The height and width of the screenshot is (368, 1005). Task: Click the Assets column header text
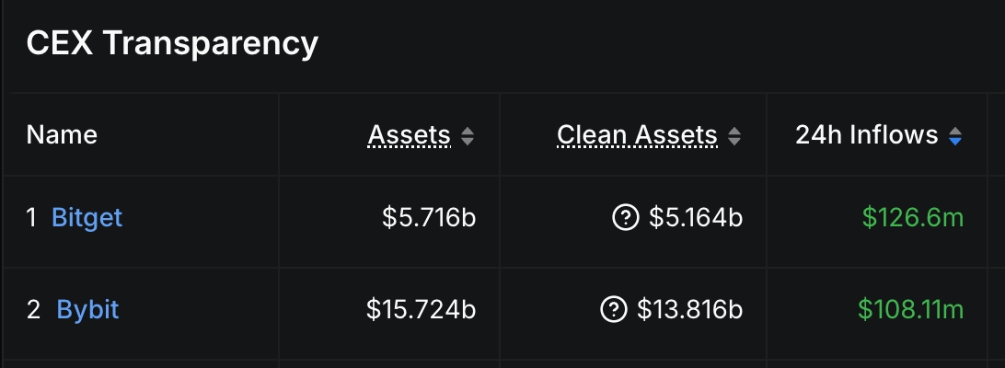[x=409, y=136]
